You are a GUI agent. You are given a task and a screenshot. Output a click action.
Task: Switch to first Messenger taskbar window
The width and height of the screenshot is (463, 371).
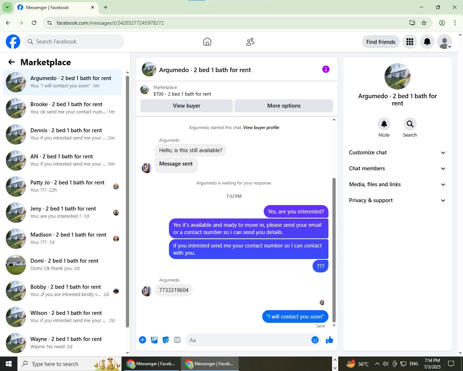pos(151,364)
